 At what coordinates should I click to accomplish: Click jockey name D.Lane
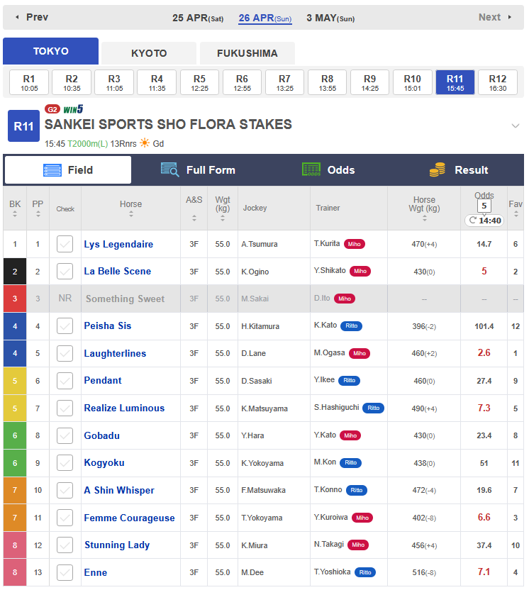click(x=254, y=353)
